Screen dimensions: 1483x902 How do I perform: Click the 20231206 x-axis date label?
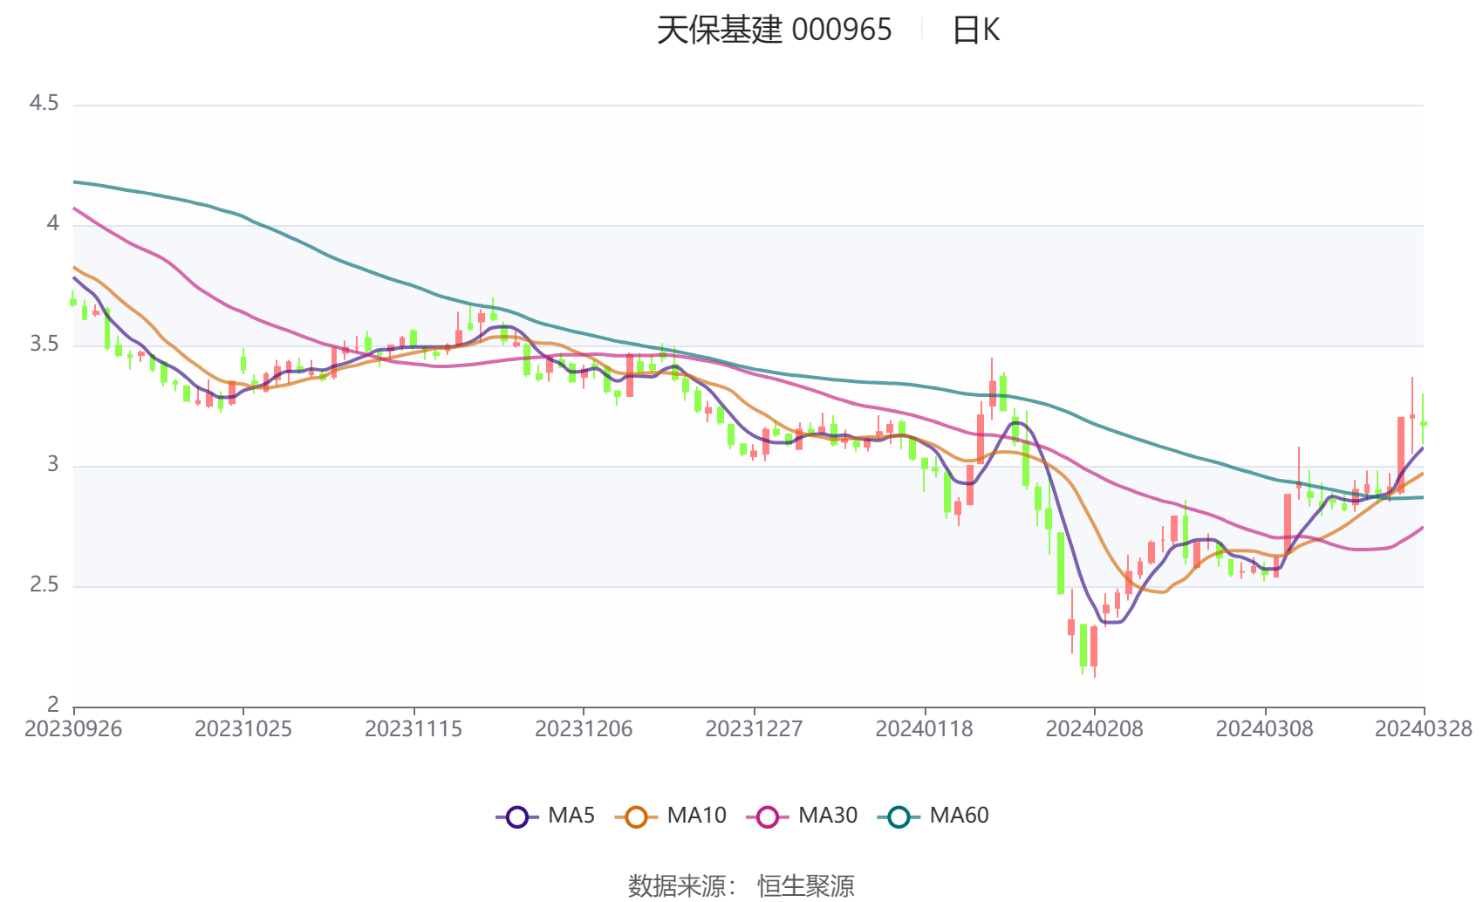pyautogui.click(x=584, y=729)
